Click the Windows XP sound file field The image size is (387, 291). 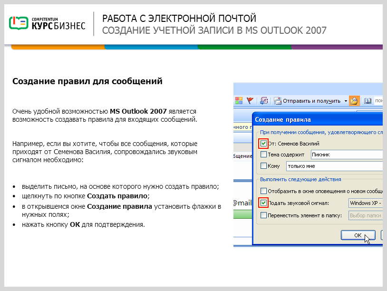366,203
